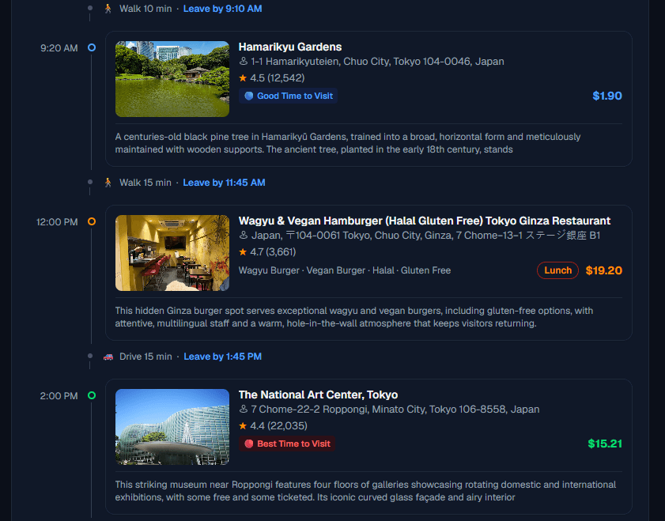Click the 2:00 PM time label
Screen dimensions: 665x521
click(59, 396)
